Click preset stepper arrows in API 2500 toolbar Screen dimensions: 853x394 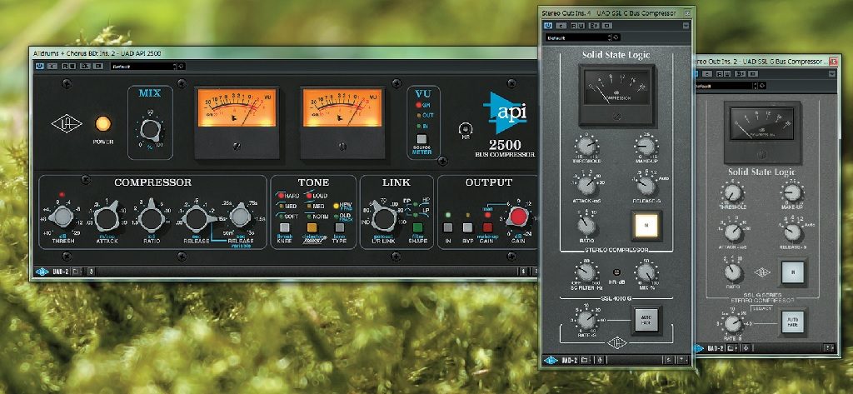tap(175, 67)
